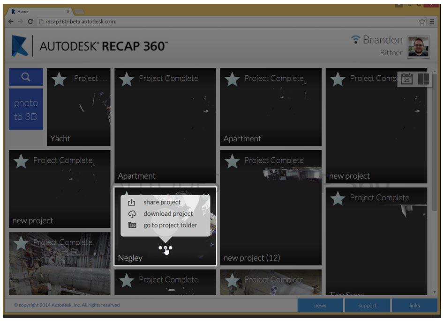
Task: Open the Yacht project thumbnail
Action: pos(79,107)
